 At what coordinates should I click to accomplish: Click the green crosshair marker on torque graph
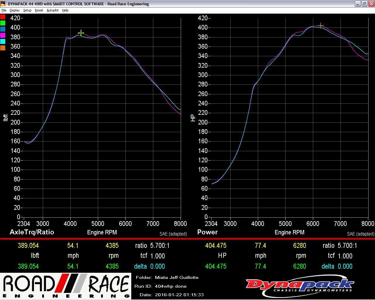[x=81, y=33]
